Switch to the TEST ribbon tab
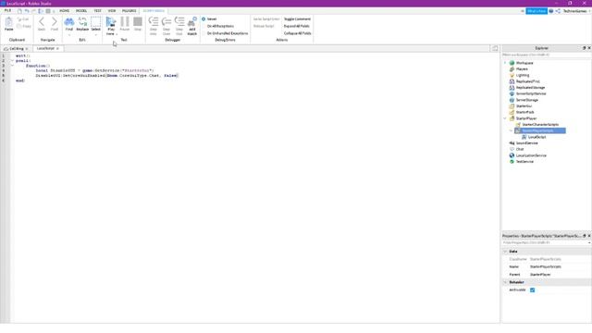 [x=97, y=10]
